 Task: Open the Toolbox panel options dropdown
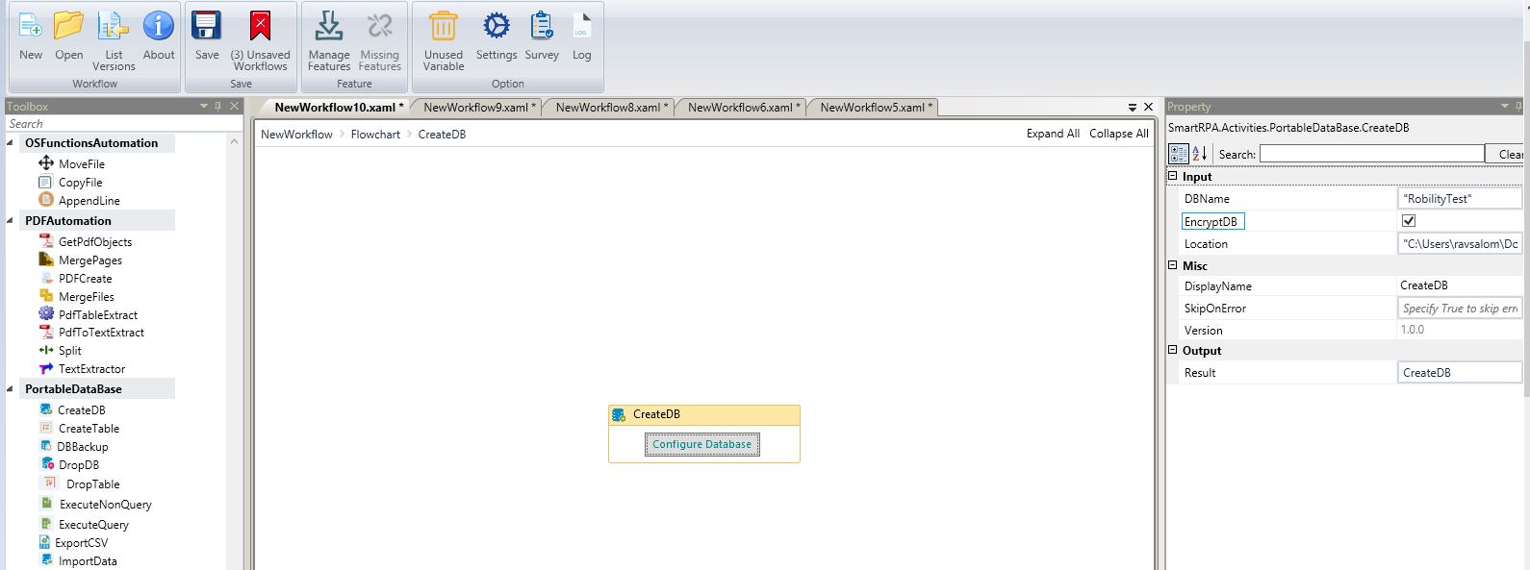[203, 106]
